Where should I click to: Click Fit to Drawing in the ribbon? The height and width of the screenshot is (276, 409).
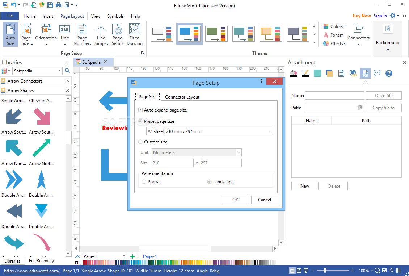coord(134,34)
